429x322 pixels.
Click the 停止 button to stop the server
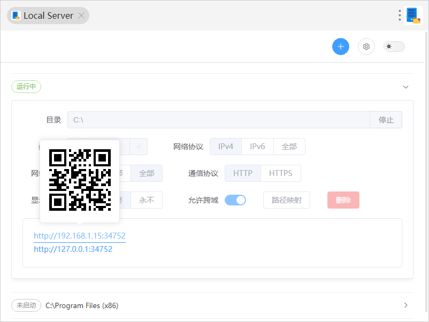(386, 120)
